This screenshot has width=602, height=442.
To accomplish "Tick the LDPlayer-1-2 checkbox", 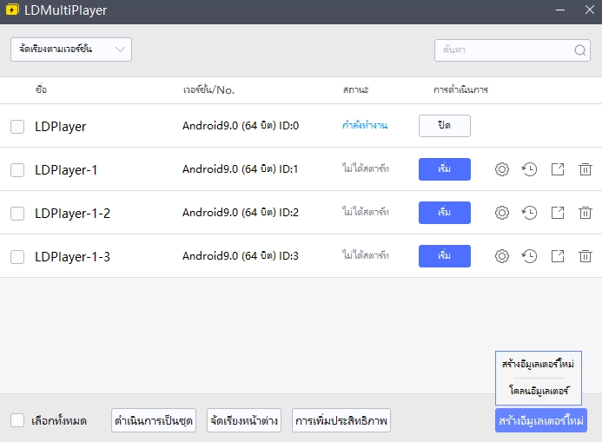I will [17, 214].
